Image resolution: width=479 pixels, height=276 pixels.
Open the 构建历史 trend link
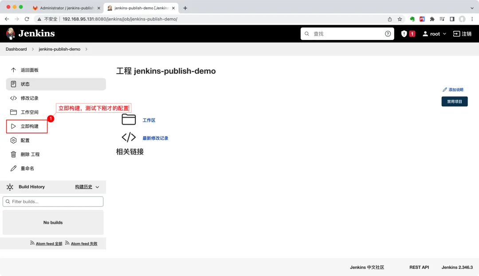(83, 187)
